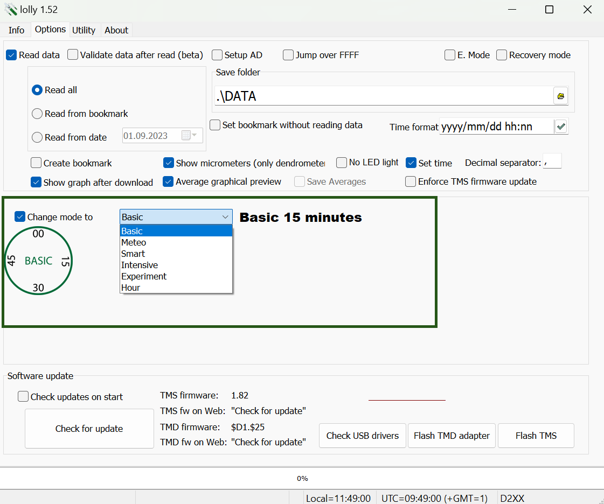Click the 0% progress bar
This screenshot has width=604, height=504.
coord(302,478)
